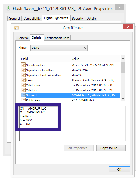Open Details tab in Properties window
The height and width of the screenshot is (181, 139).
(x=91, y=19)
